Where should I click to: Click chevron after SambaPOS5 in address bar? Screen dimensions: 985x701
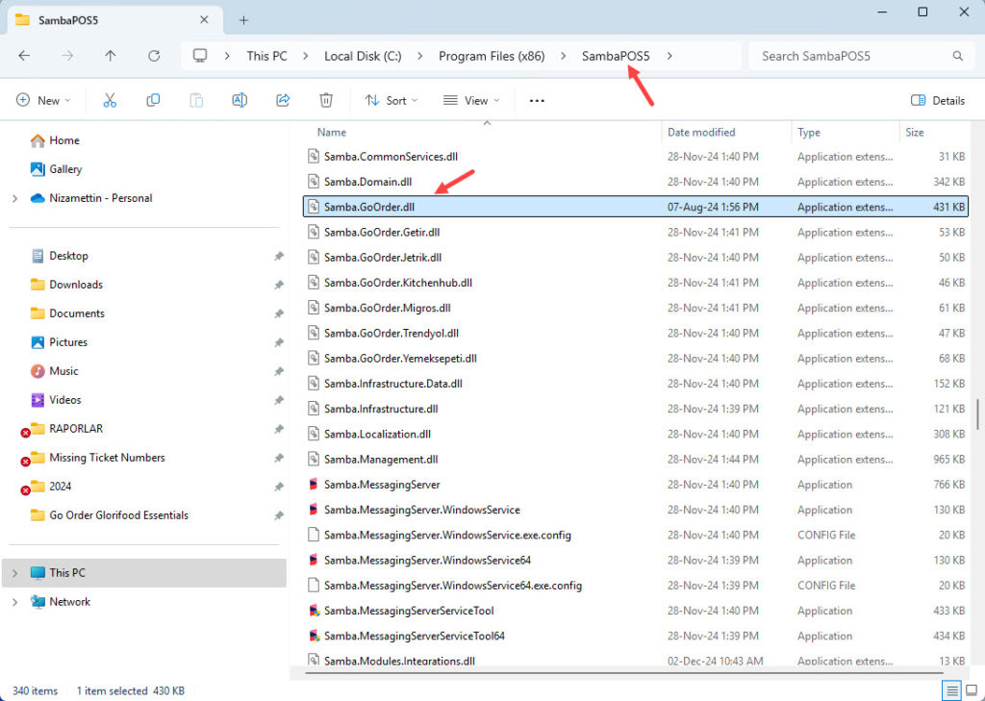[669, 56]
